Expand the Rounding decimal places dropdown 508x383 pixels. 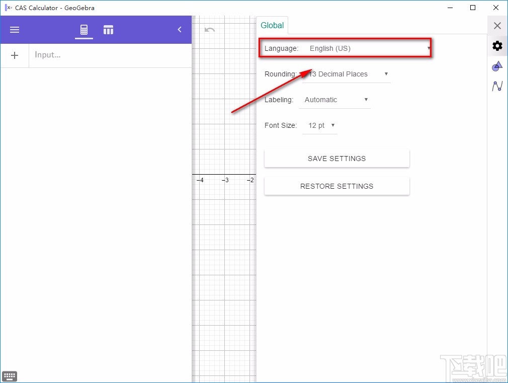click(x=347, y=74)
